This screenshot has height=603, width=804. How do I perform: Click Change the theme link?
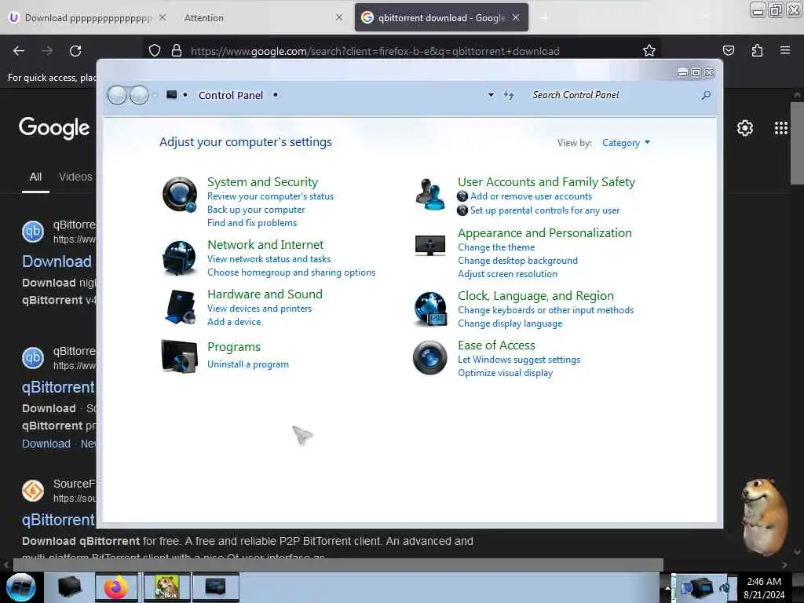pyautogui.click(x=496, y=247)
